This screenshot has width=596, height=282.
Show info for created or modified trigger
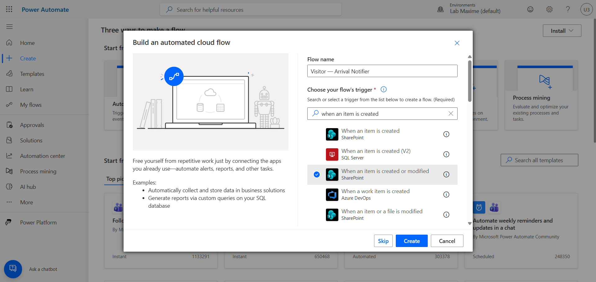(446, 174)
